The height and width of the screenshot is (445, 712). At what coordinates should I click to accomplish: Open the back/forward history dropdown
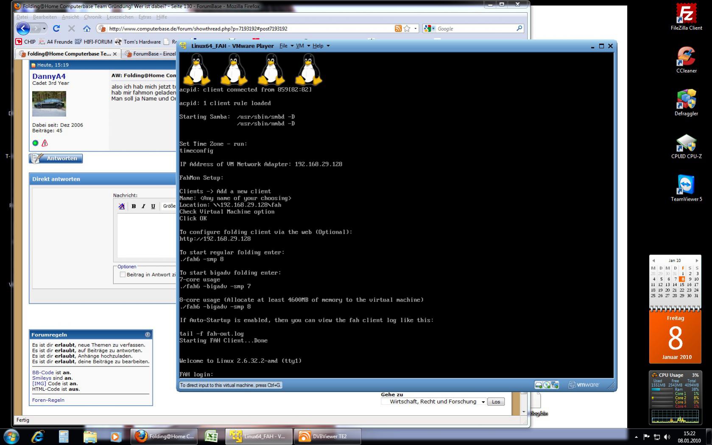click(x=44, y=28)
